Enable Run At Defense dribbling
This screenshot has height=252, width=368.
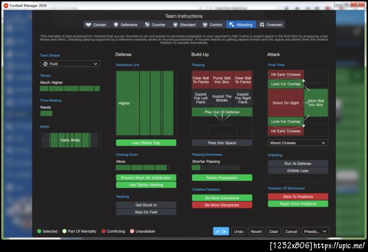(298, 164)
